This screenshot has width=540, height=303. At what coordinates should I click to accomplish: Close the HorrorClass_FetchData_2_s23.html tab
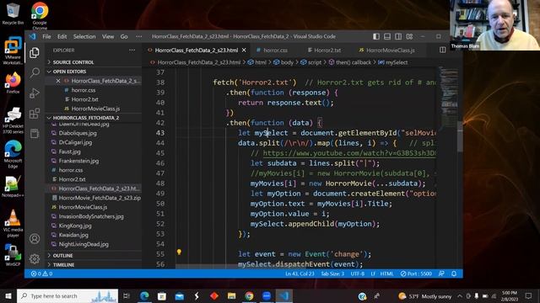click(244, 50)
